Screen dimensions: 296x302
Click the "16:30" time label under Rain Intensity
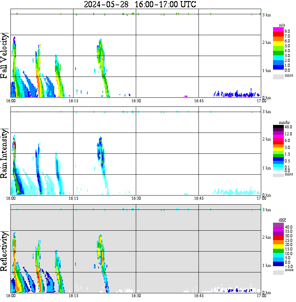tap(136, 198)
